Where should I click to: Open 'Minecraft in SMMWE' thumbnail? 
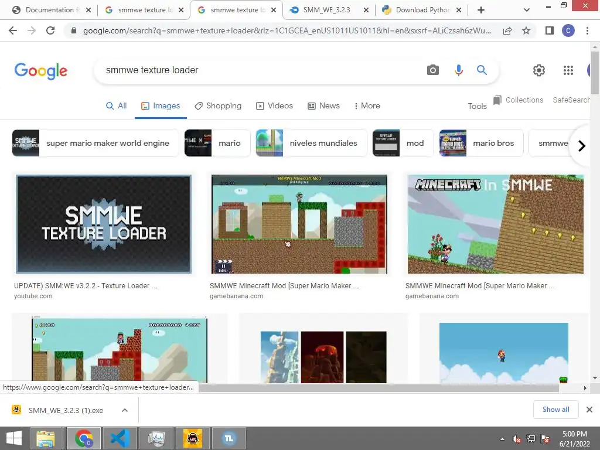tap(496, 224)
